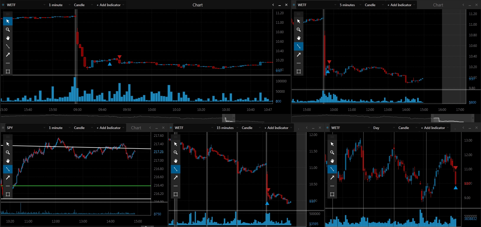Select zoom magnifier in WETF 5 minutes chart
Screen dimensions: 481x227
299,30
